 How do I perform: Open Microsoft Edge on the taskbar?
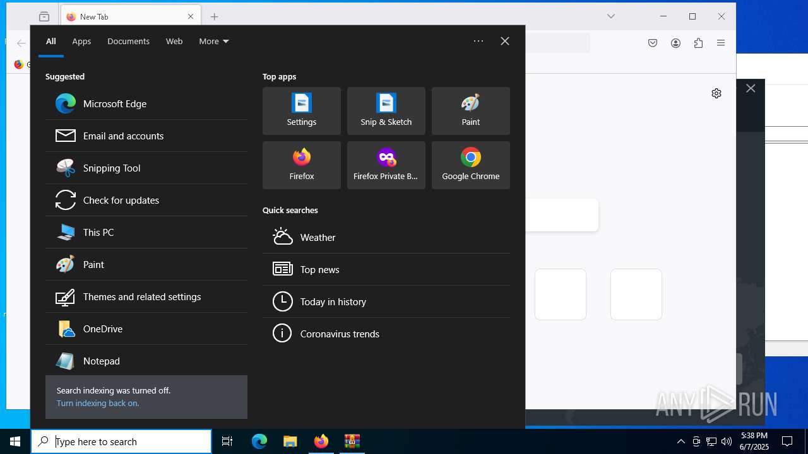point(259,441)
